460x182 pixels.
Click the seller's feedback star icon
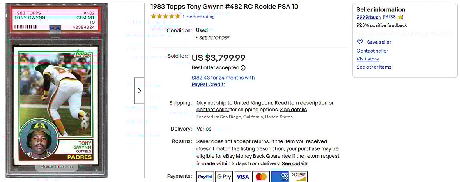coord(400,17)
